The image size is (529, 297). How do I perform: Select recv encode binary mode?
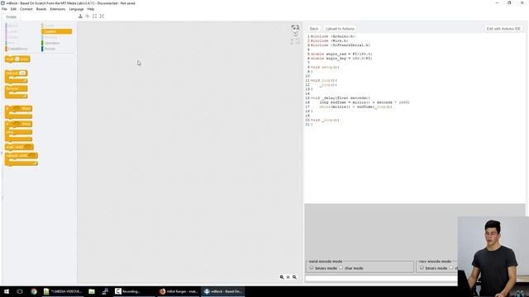coord(422,267)
